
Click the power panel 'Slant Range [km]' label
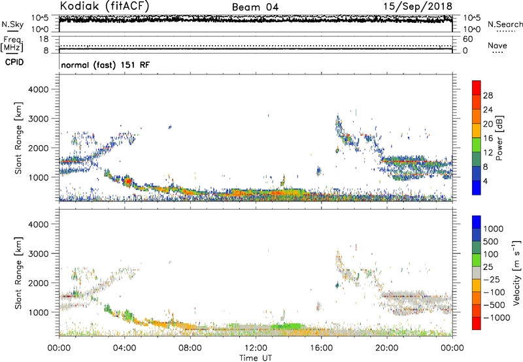(x=18, y=138)
